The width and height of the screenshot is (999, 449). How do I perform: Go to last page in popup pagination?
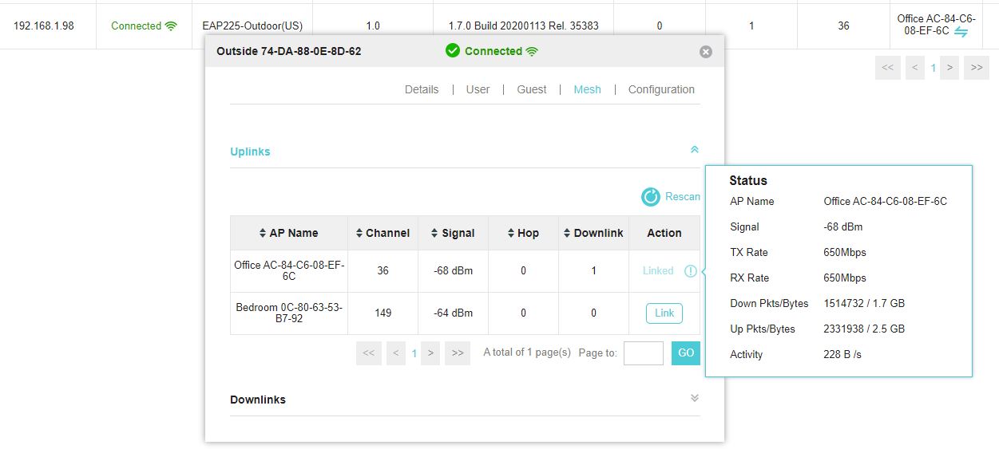458,353
